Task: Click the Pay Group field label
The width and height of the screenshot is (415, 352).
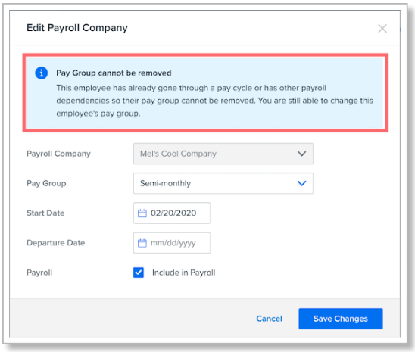Action: [x=46, y=183]
